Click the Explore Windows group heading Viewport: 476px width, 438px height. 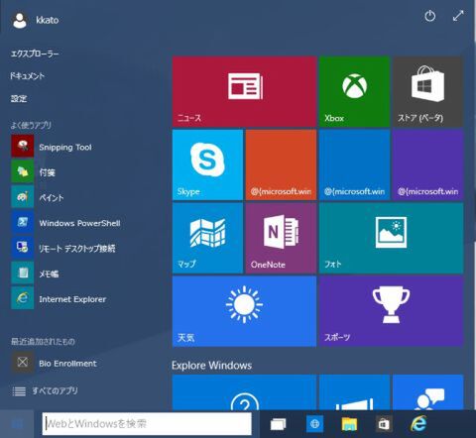point(211,366)
